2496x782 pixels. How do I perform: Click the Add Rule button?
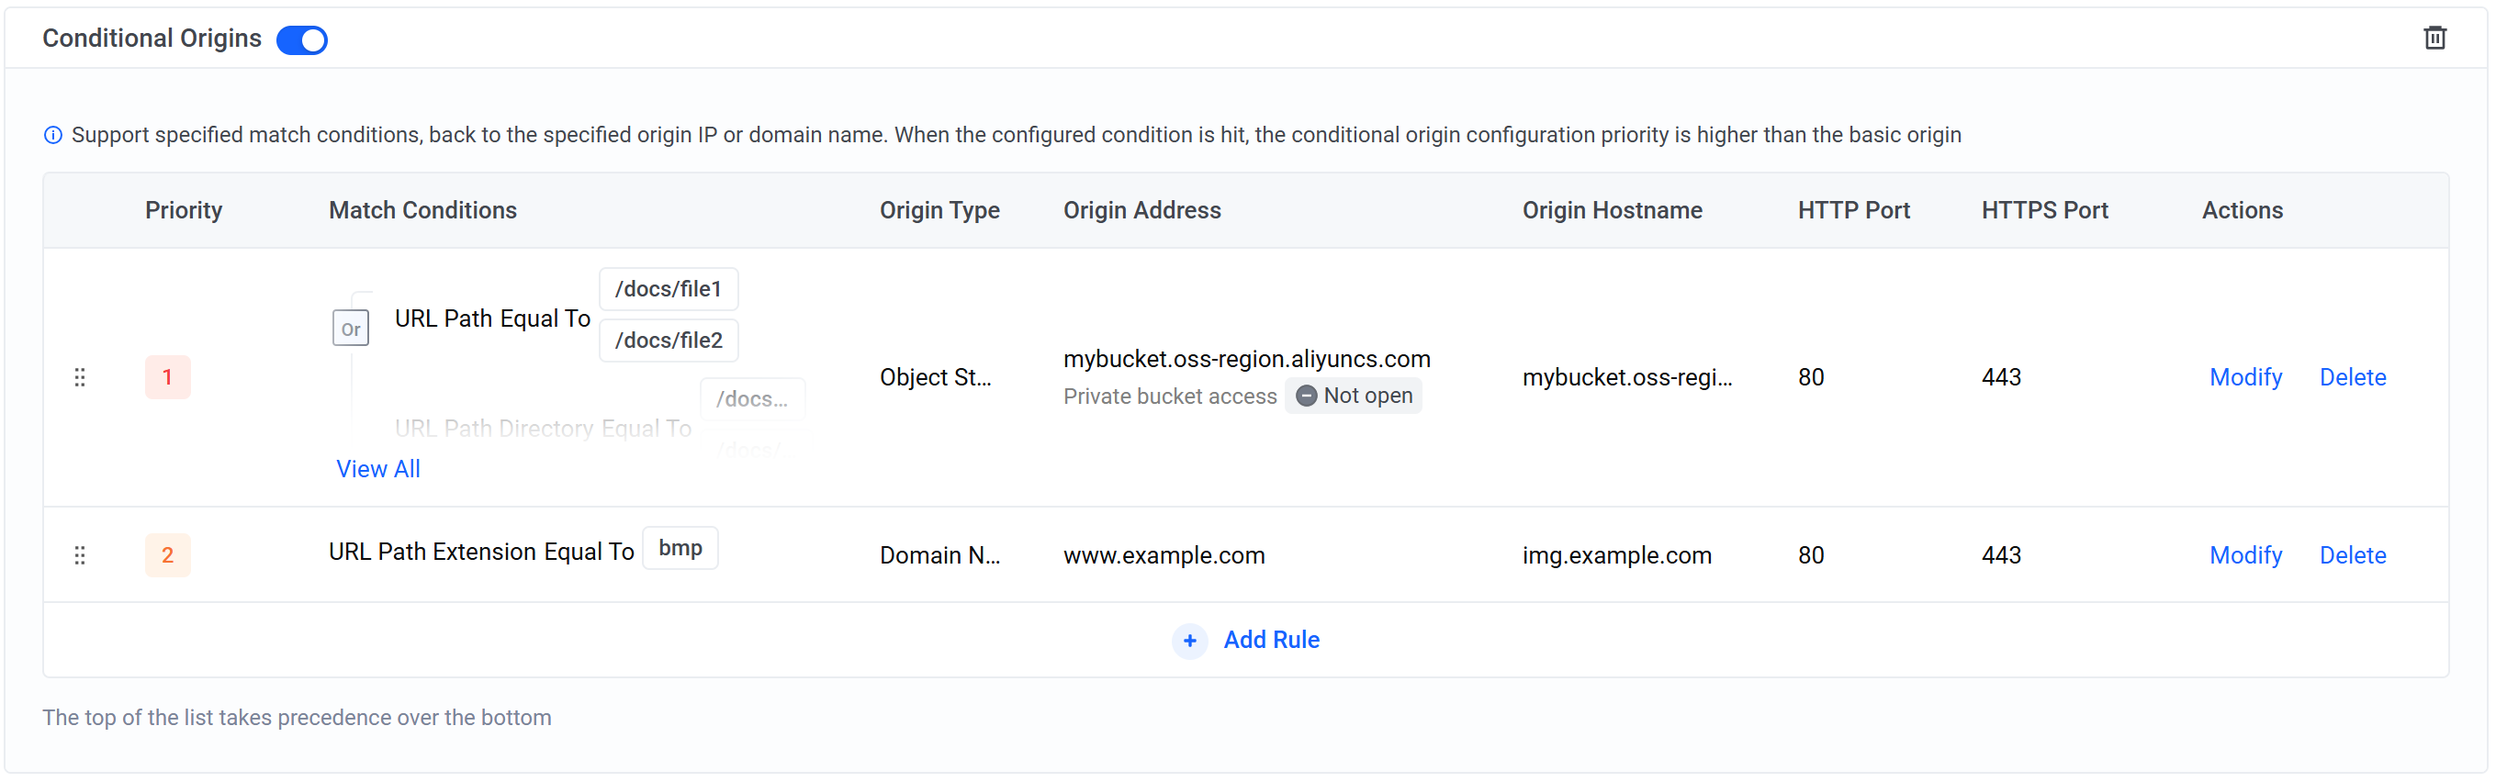(1270, 641)
